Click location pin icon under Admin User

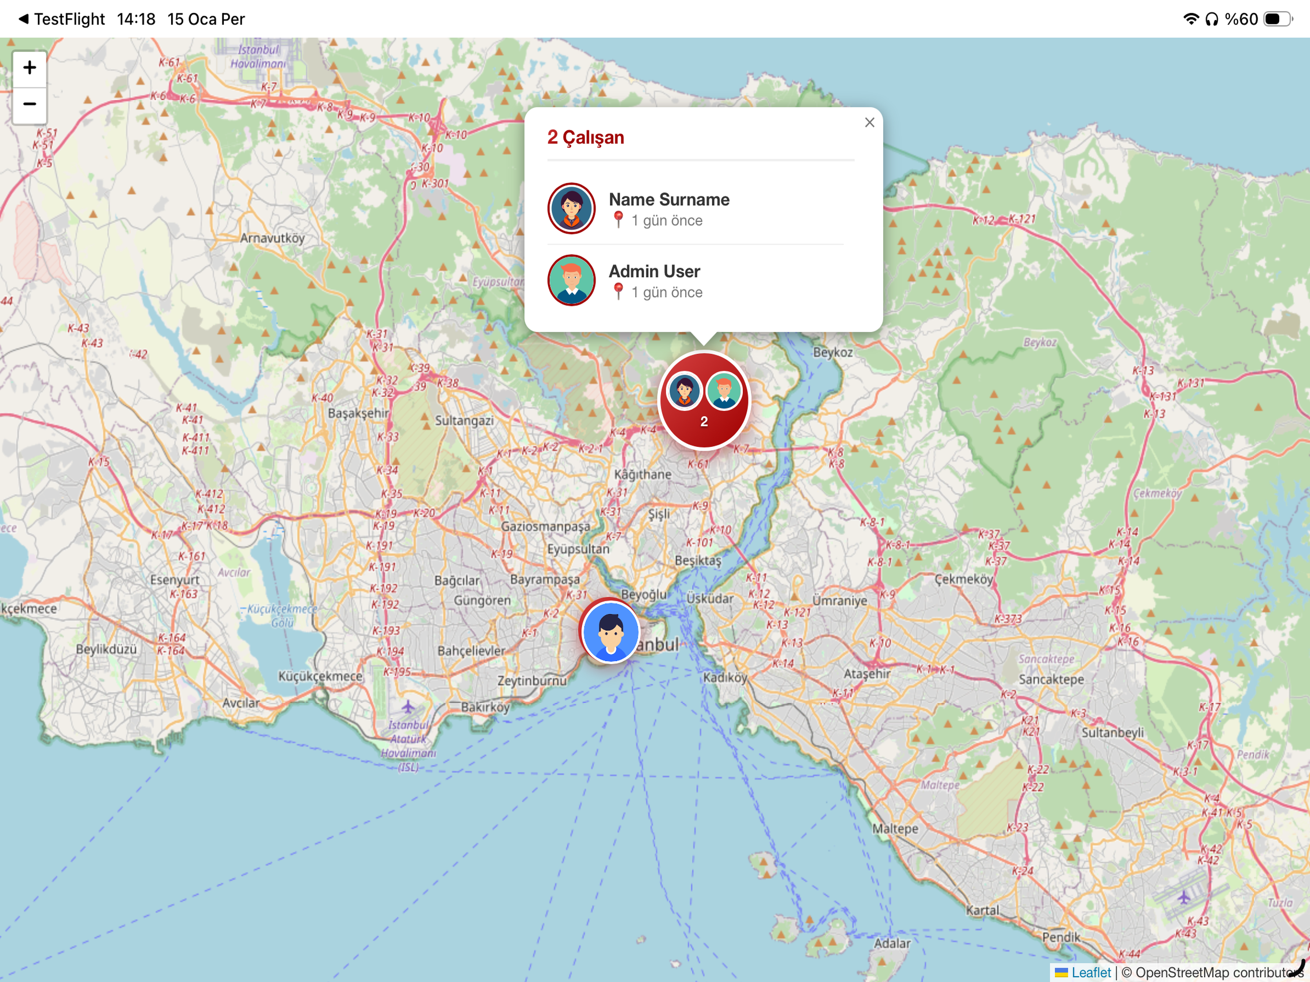618,292
